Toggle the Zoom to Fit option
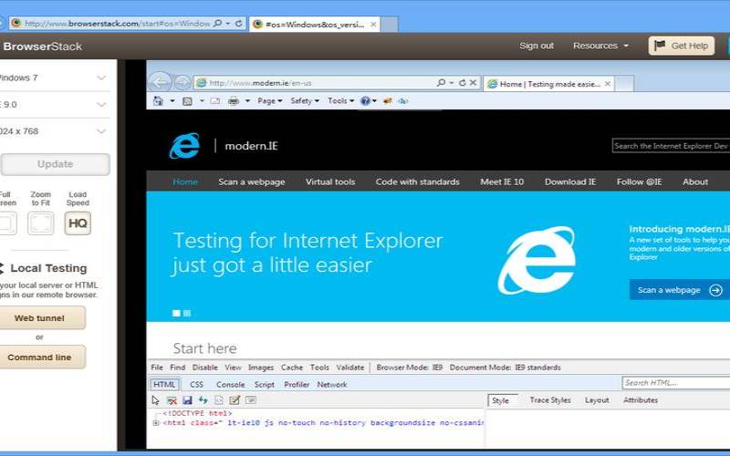Viewport: 730px width, 456px height. point(40,223)
